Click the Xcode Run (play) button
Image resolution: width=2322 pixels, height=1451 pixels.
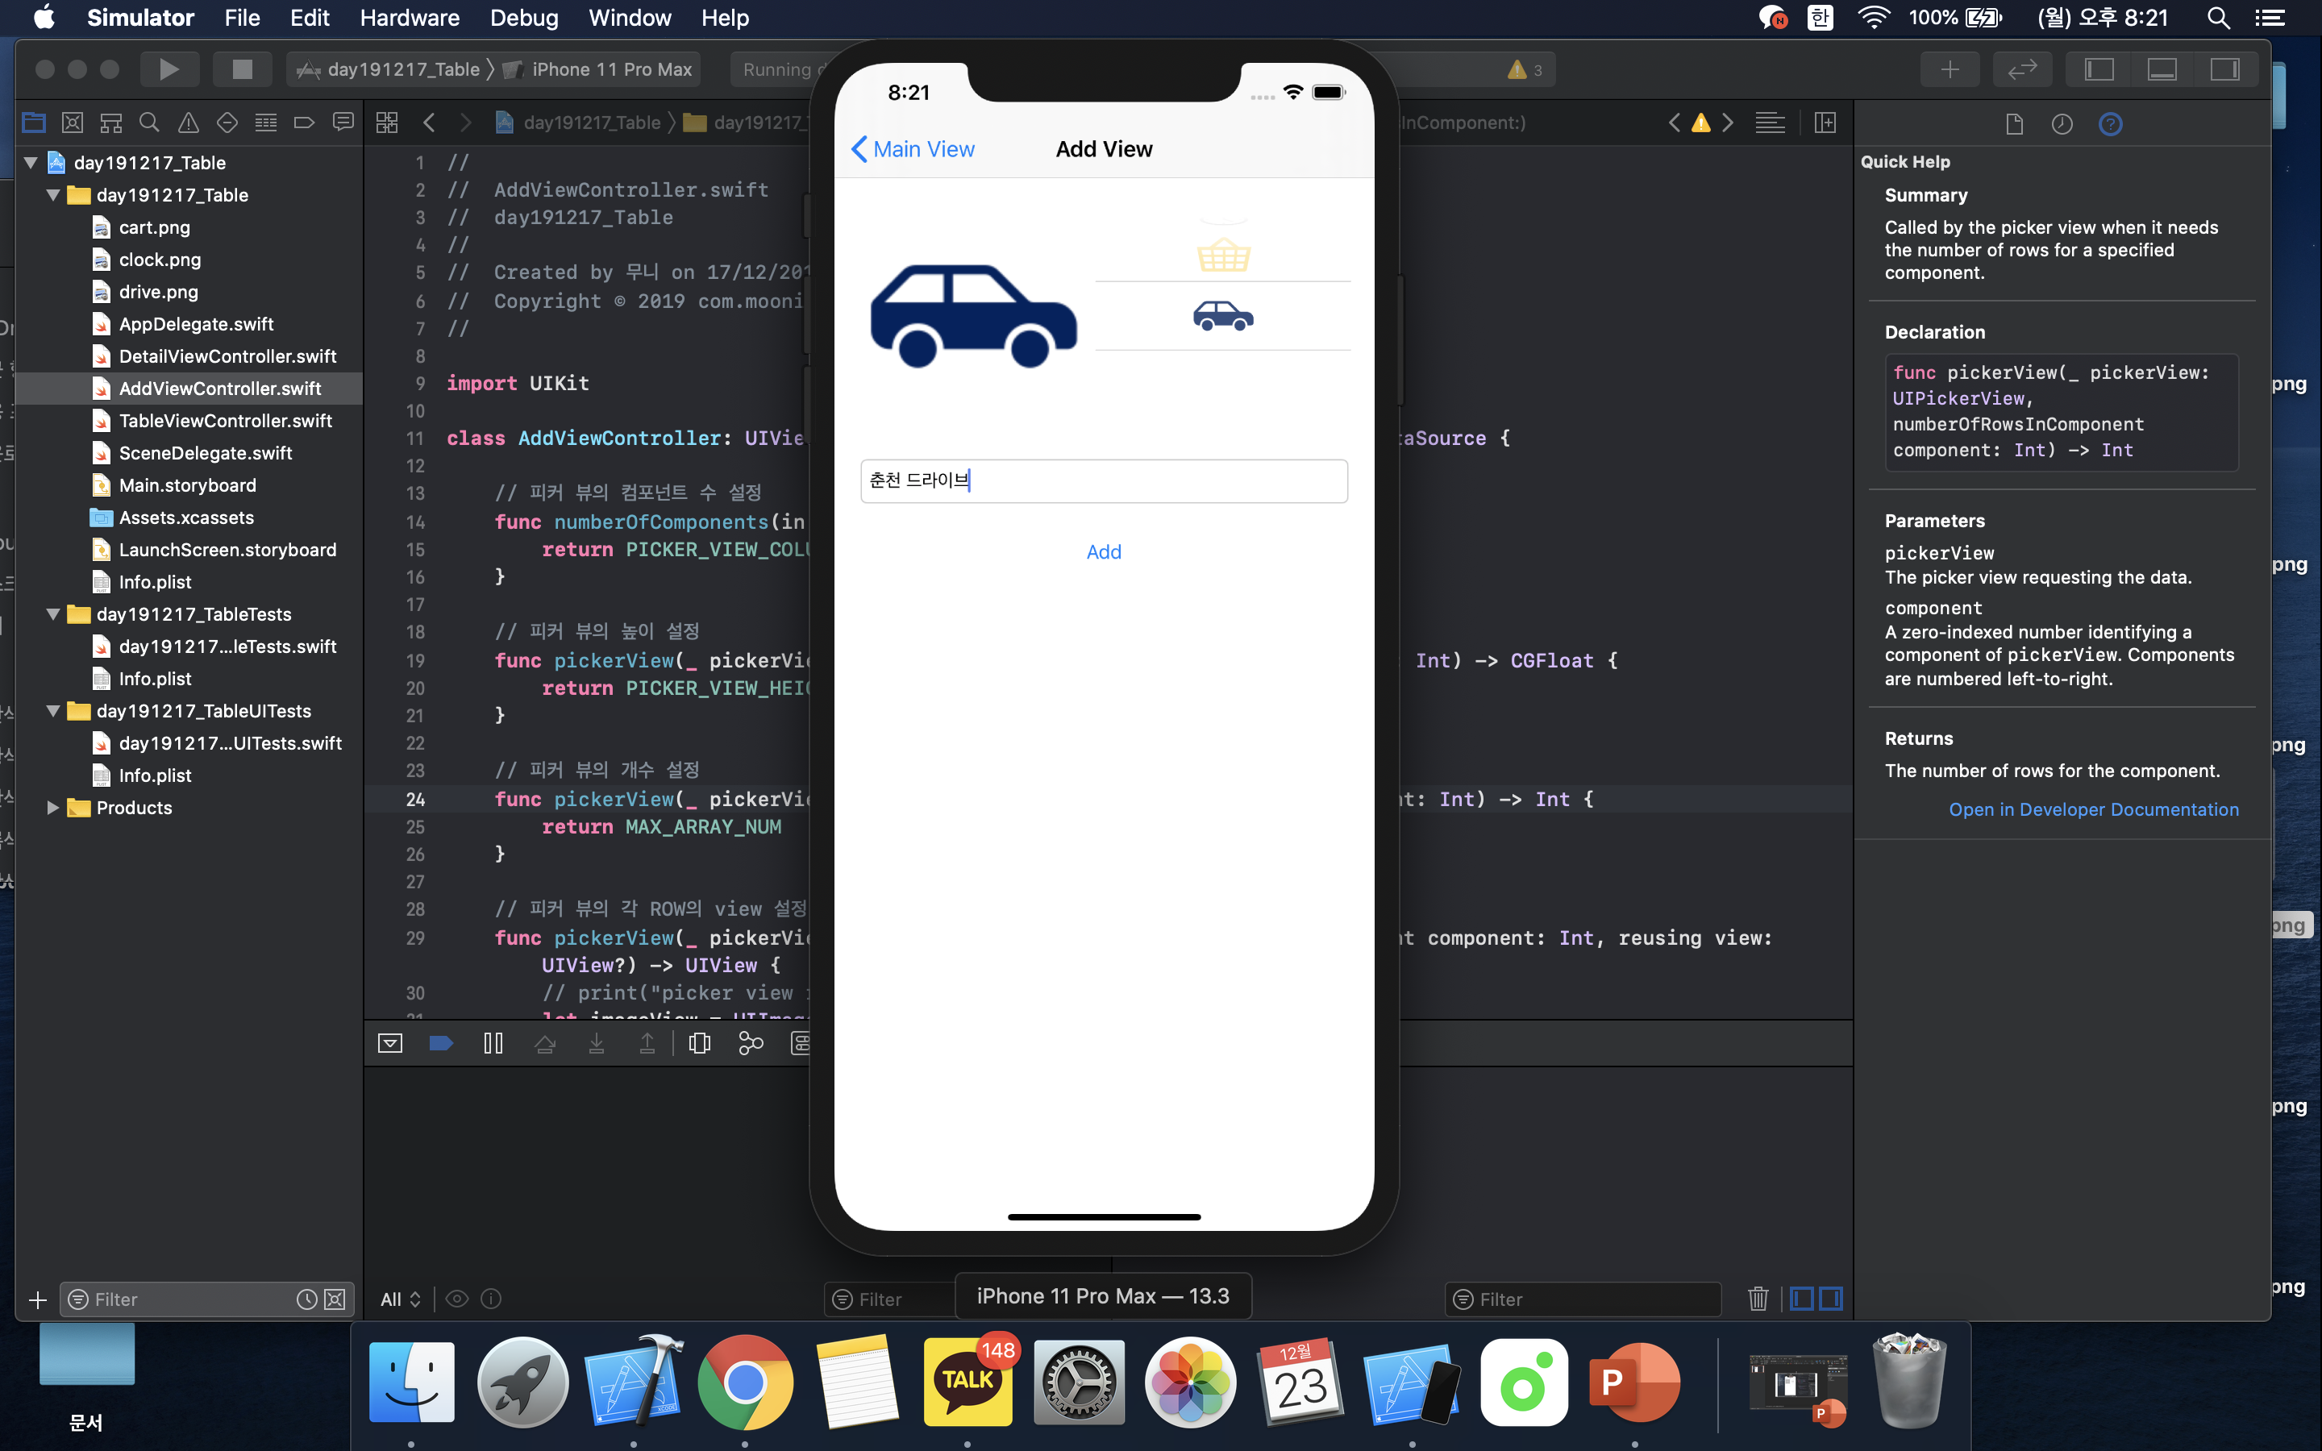click(169, 69)
